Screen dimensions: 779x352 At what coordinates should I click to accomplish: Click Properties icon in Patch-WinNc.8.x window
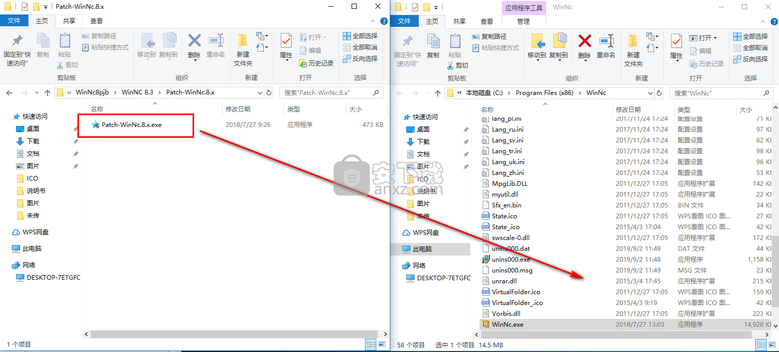coord(286,40)
